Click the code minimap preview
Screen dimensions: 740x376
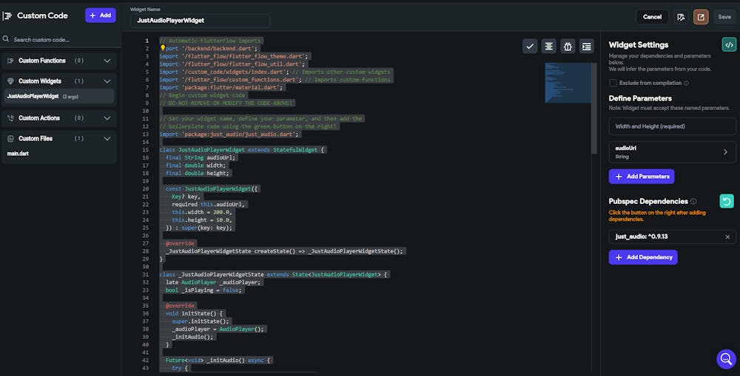click(x=568, y=81)
